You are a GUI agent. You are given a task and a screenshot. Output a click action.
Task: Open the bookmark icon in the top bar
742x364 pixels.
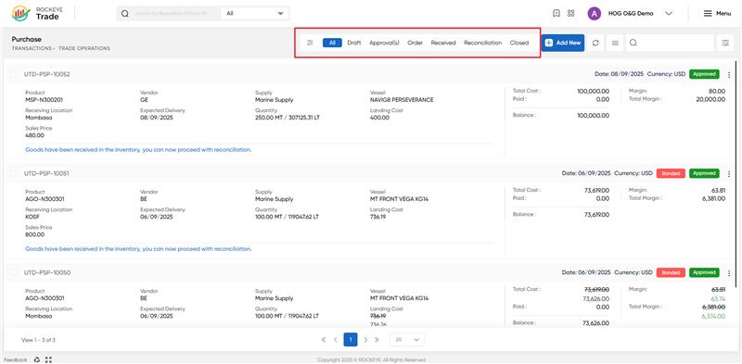click(x=556, y=14)
